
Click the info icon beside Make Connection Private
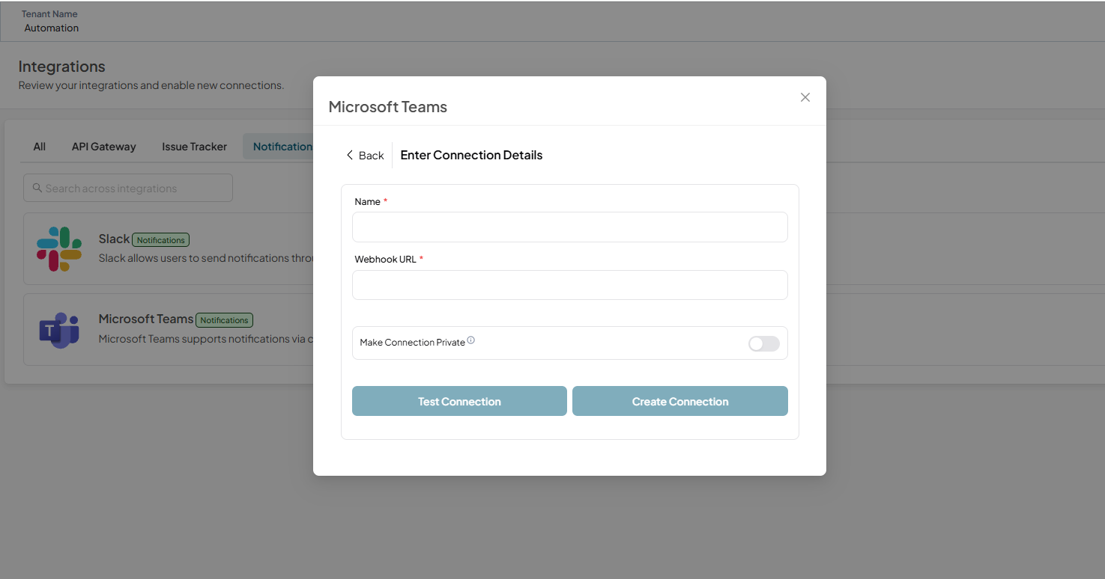471,340
